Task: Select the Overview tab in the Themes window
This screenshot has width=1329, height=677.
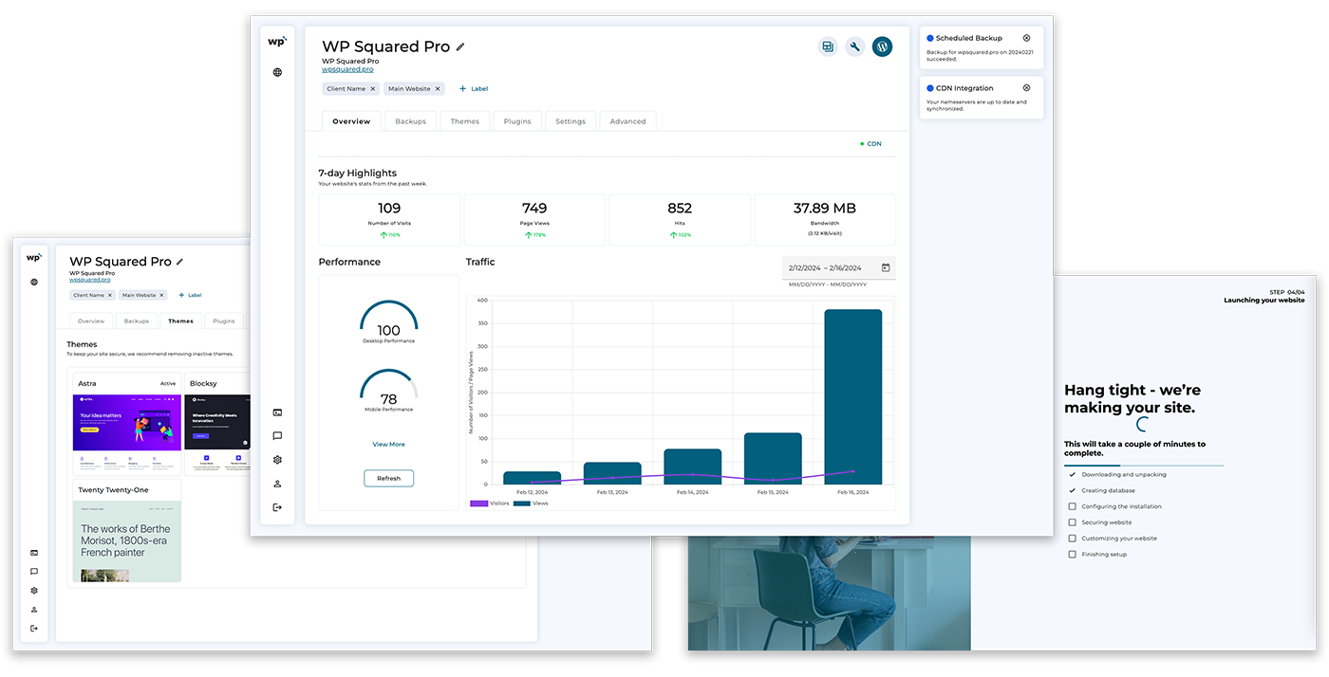Action: 91,321
